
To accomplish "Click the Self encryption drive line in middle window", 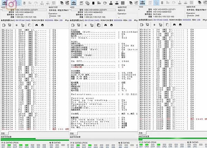I will (98, 122).
